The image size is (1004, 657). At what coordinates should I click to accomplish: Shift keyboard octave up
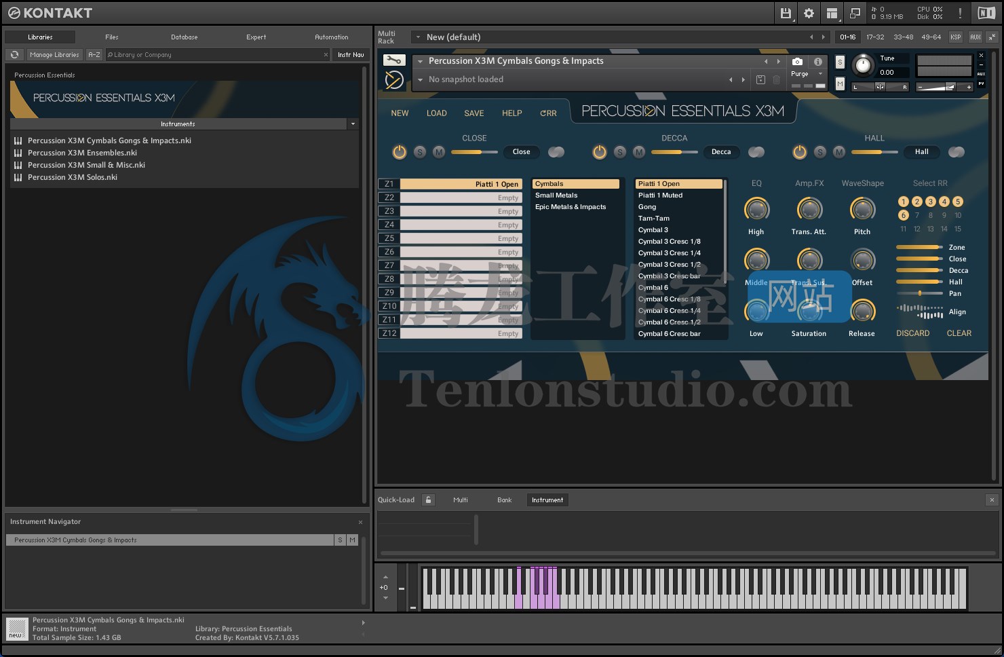[385, 577]
